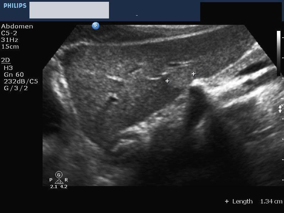Click the focal zone arrow marker
Image resolution: width=284 pixels, height=213 pixels.
[x=280, y=109]
